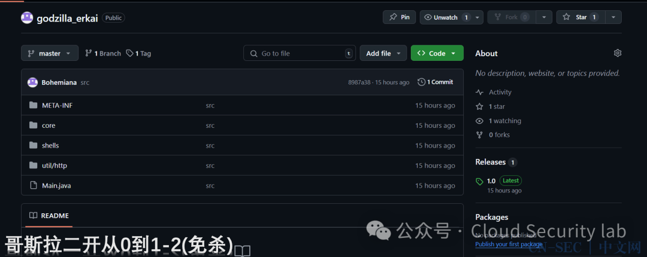This screenshot has height=257, width=647.
Task: Click the Bohemiana author avatar
Action: pos(32,82)
